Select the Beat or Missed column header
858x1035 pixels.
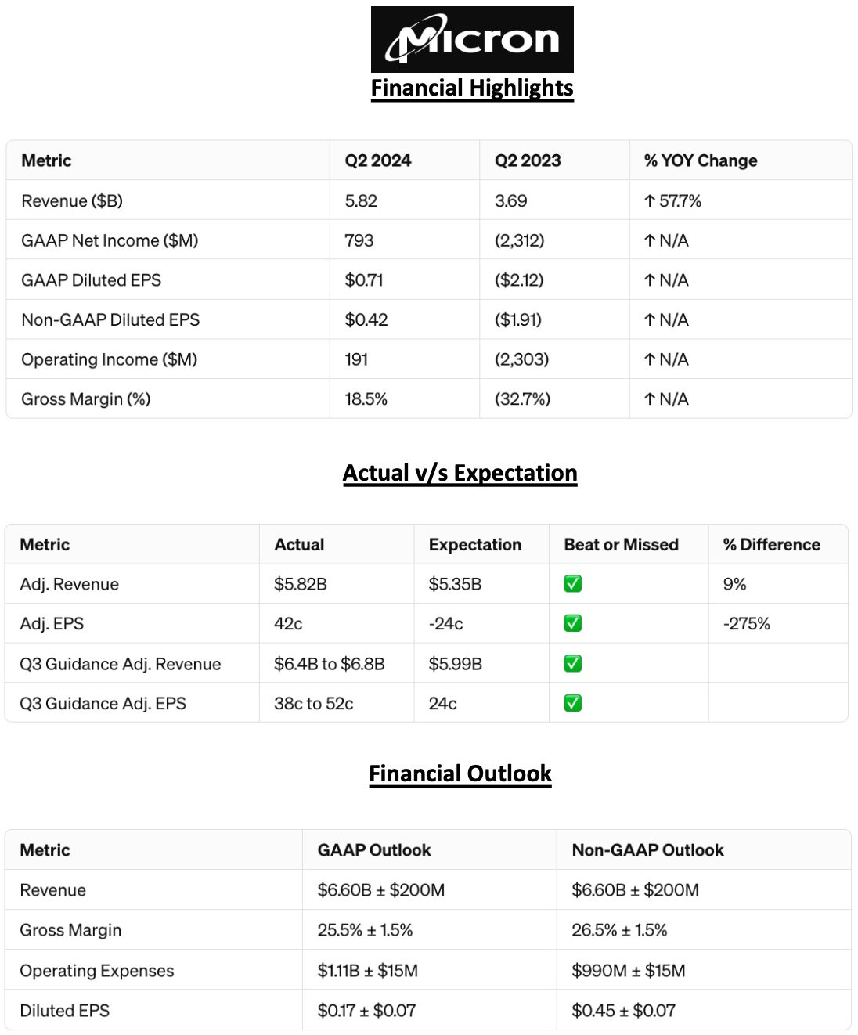[622, 545]
